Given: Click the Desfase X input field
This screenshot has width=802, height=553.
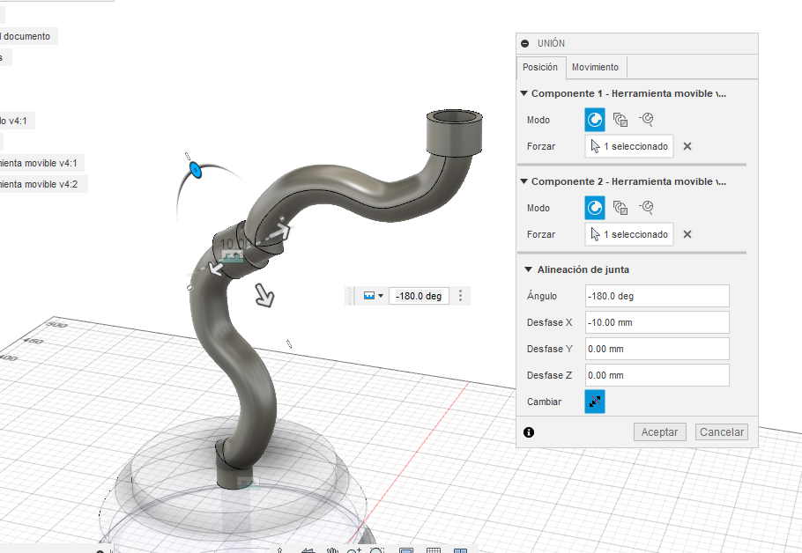Looking at the screenshot, I should coord(657,322).
